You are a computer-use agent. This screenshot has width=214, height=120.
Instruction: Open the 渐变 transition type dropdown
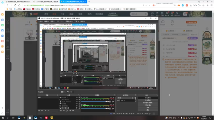click(x=125, y=98)
